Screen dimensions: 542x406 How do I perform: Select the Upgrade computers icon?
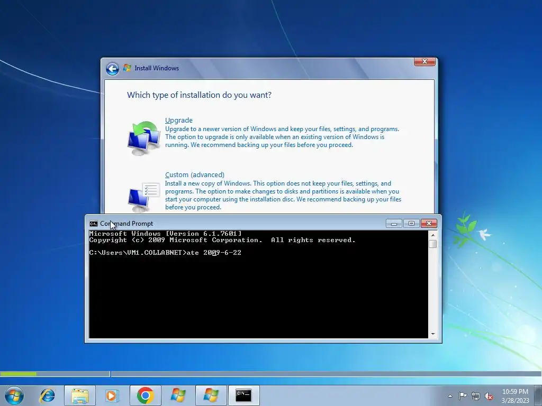(x=143, y=138)
